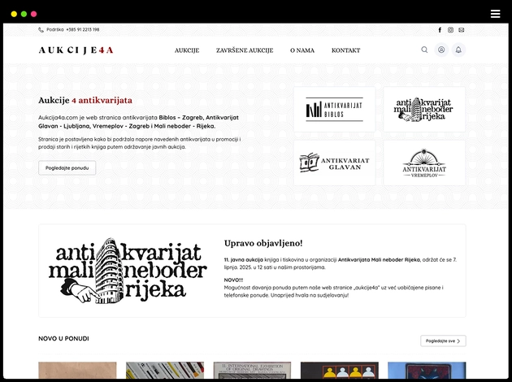512x382 pixels.
Task: Click the email envelope icon
Action: coord(461,30)
